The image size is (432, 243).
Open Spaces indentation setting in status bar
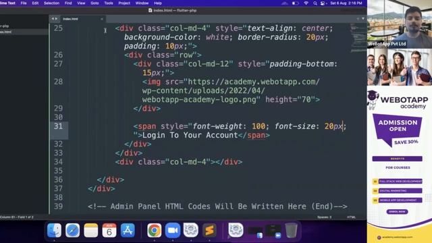[x=324, y=217]
